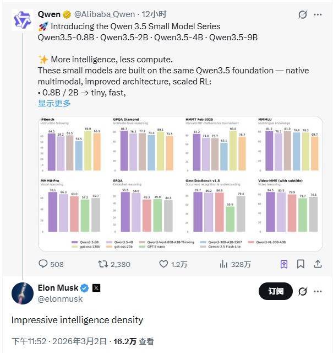Click the Grok icon beside 订阅 button
This screenshot has height=353, width=333.
(x=302, y=291)
